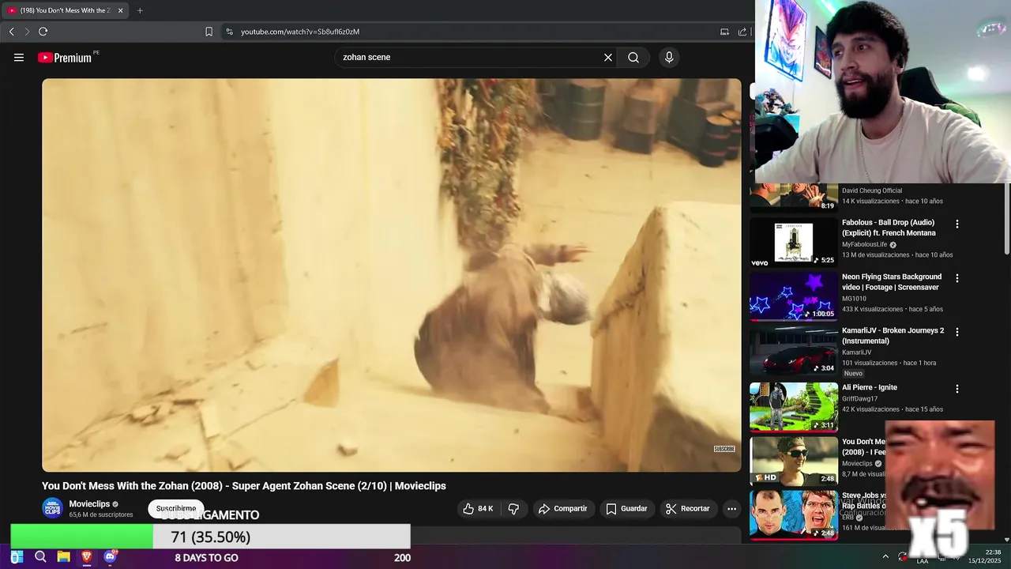1011x569 pixels.
Task: Subscribe with the Suscribirme button
Action: click(176, 509)
